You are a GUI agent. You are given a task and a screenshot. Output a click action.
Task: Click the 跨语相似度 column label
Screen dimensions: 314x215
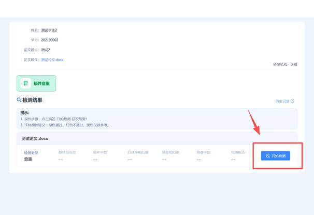171,152
